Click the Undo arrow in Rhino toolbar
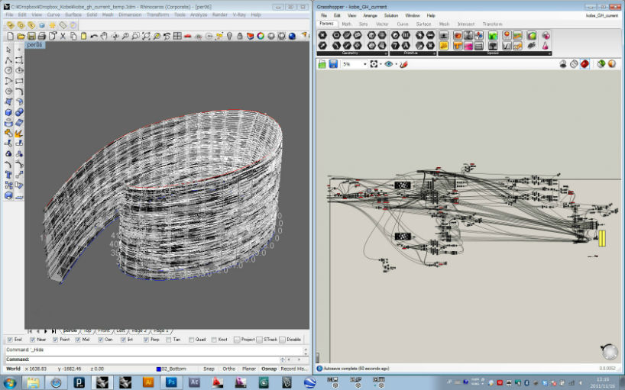The width and height of the screenshot is (625, 390). pyautogui.click(x=94, y=36)
